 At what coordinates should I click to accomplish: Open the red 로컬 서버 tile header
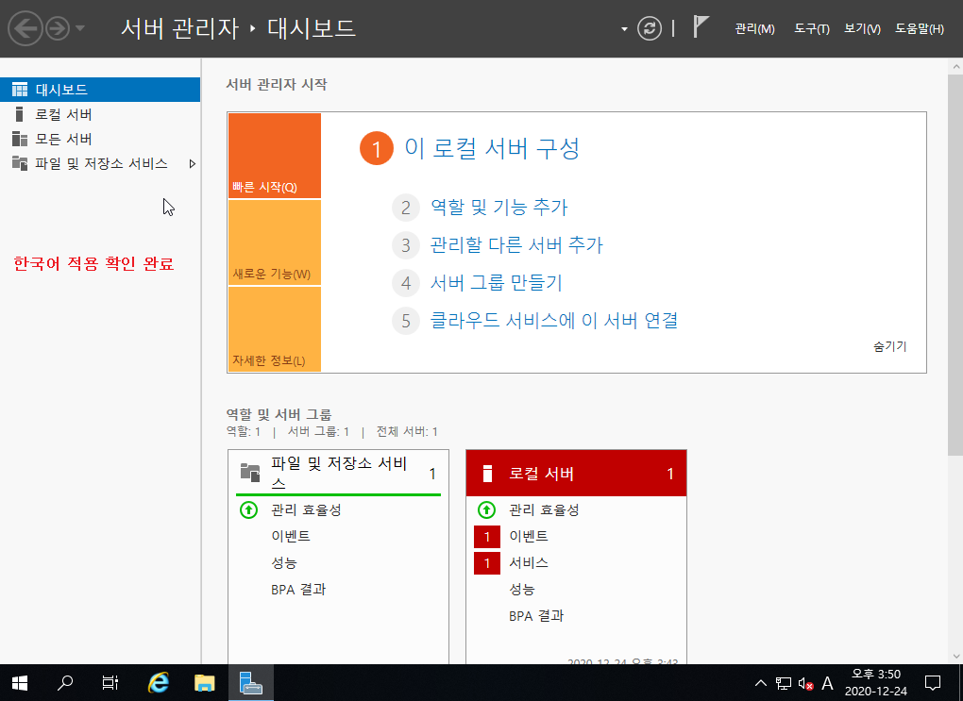[576, 474]
